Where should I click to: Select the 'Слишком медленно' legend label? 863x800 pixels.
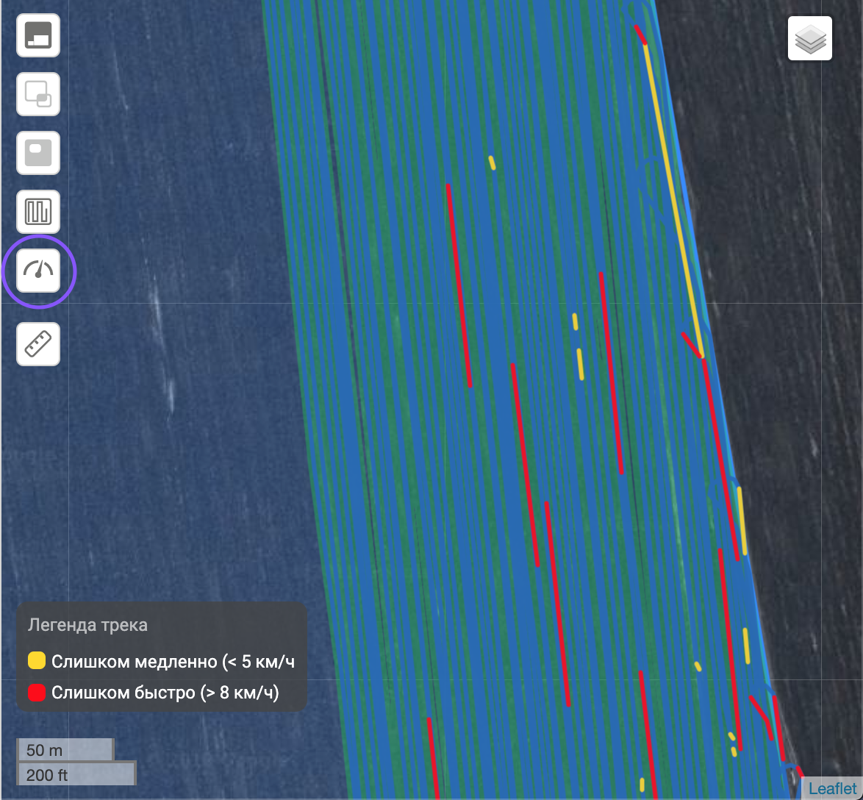(173, 661)
